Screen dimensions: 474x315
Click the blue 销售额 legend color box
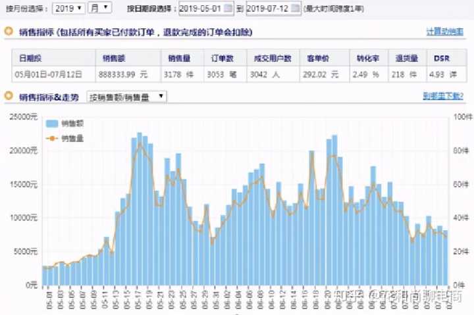pos(51,123)
